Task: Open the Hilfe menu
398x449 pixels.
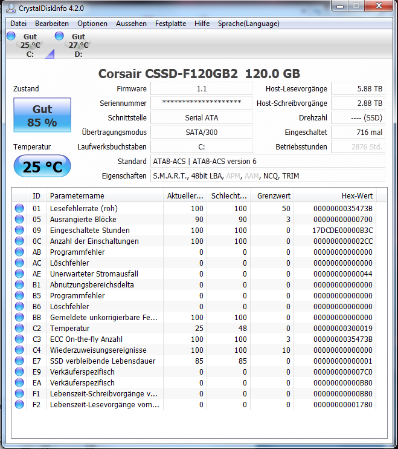Action: pos(202,24)
